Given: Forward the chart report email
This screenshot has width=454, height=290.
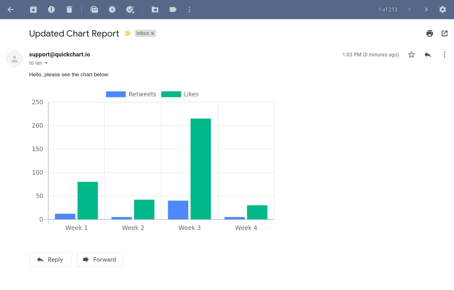Looking at the screenshot, I should click(x=100, y=259).
